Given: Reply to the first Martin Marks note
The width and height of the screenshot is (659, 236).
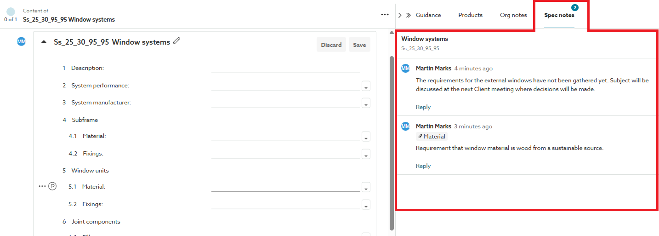Looking at the screenshot, I should tap(423, 107).
